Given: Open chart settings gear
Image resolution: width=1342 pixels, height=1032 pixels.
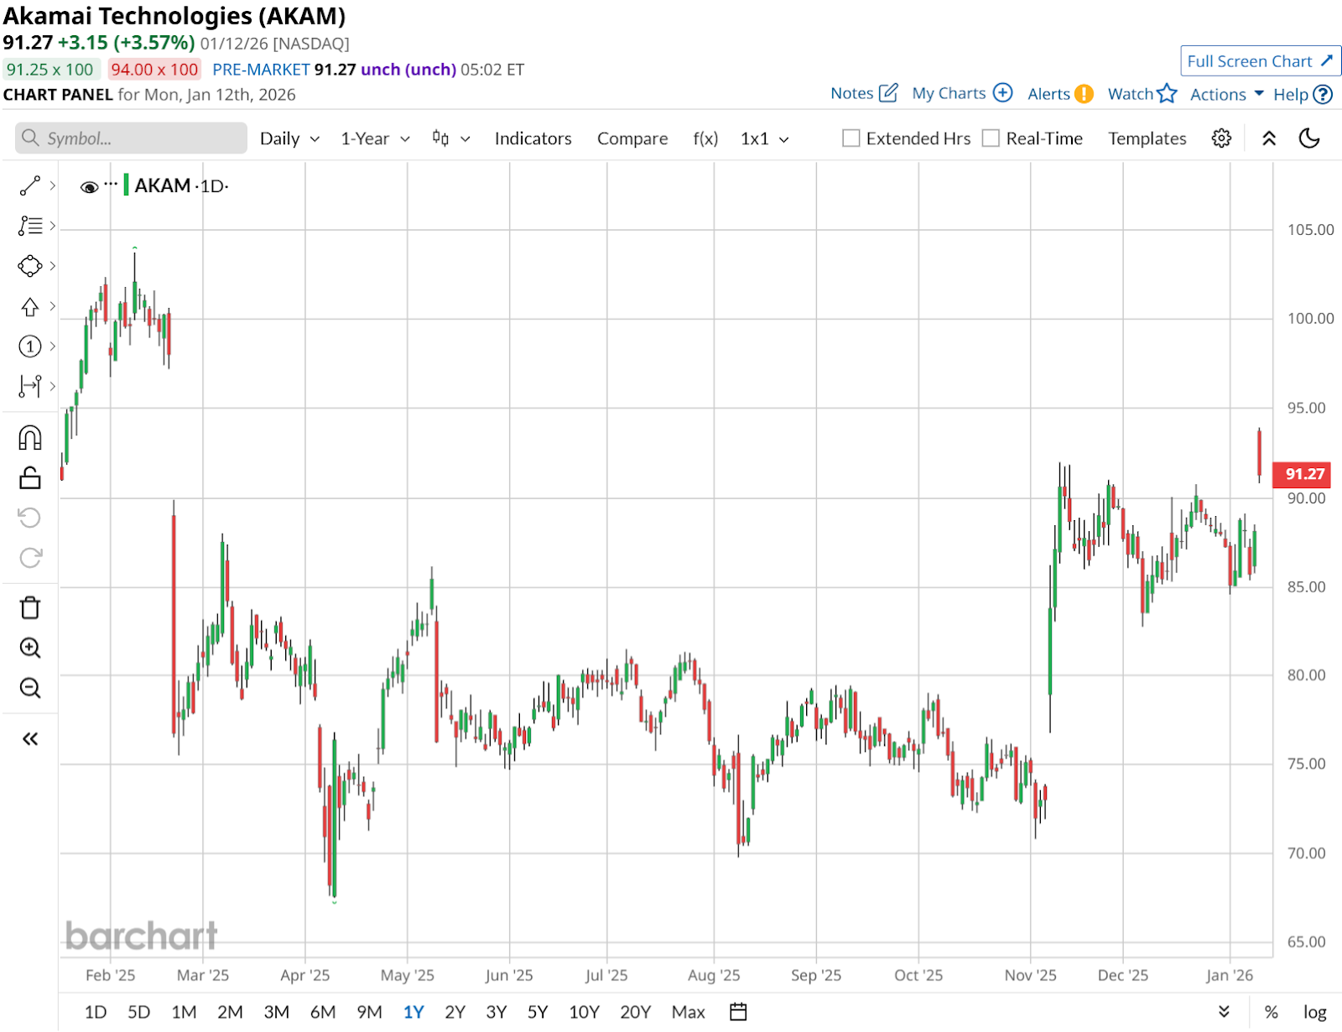Looking at the screenshot, I should click(x=1221, y=138).
